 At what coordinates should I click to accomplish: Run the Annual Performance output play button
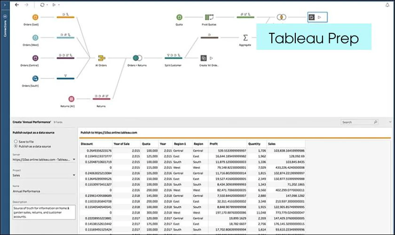(x=320, y=17)
